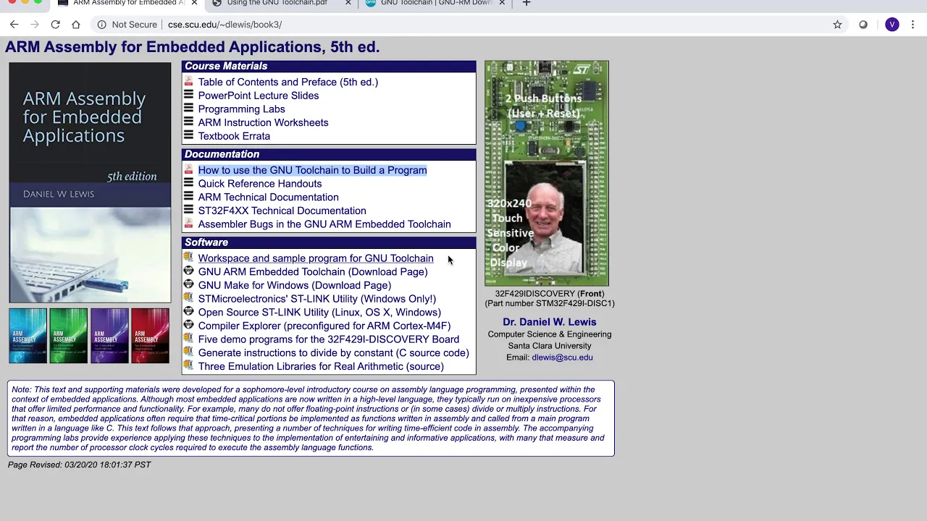927x521 pixels.
Task: Open Quick Reference Handouts link
Action: point(260,184)
